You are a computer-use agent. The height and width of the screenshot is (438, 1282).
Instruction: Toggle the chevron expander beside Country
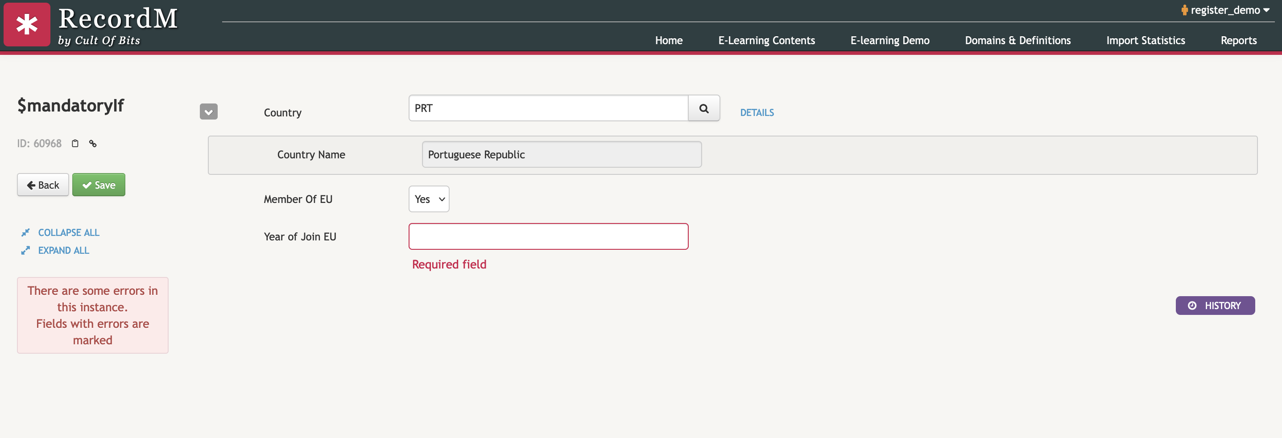pyautogui.click(x=208, y=112)
